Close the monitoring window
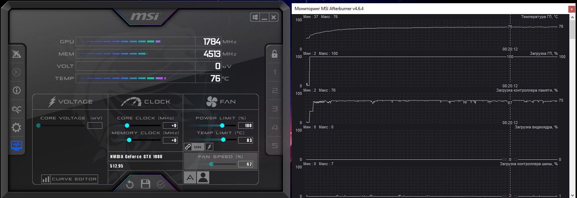577x198 pixels. pos(571,9)
